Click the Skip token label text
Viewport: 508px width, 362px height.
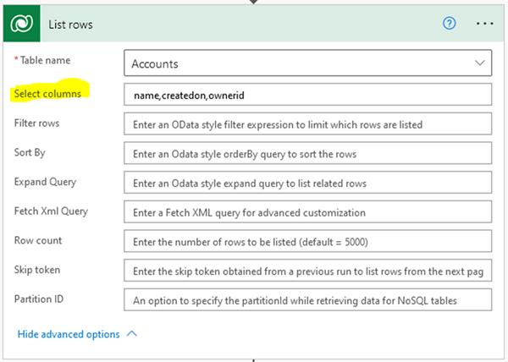point(39,269)
